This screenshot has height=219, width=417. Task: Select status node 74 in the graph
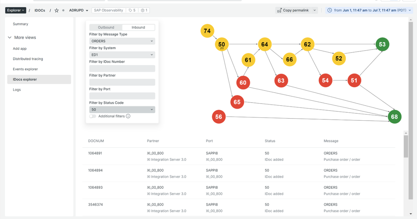(207, 31)
